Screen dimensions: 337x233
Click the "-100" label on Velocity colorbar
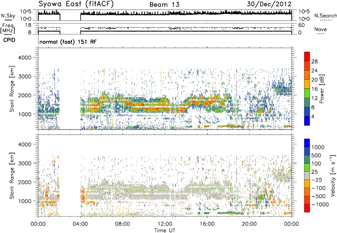click(x=318, y=188)
